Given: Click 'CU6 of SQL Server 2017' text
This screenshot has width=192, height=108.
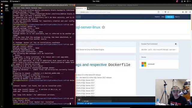Looking at the screenshot, I should [x=85, y=88].
